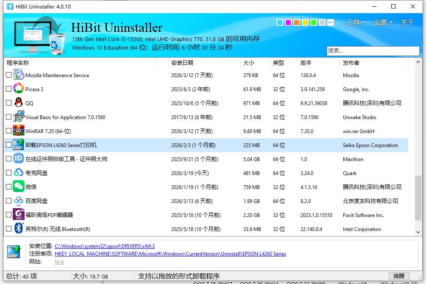Click the 搜索 search field
The height and width of the screenshot is (284, 426).
(373, 51)
